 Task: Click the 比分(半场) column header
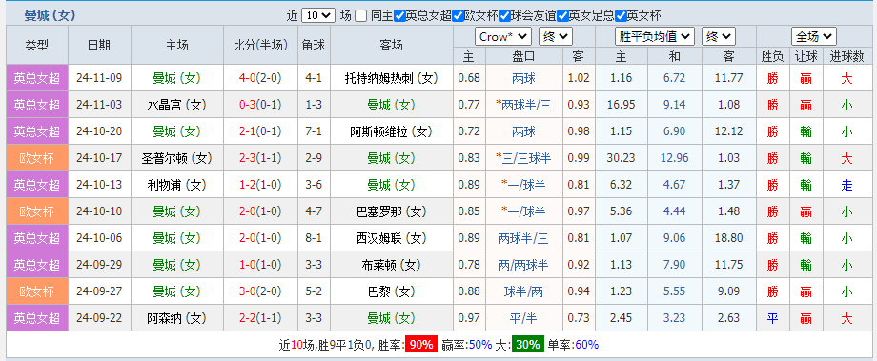(260, 46)
